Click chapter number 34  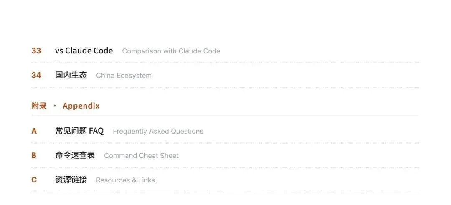(x=36, y=76)
